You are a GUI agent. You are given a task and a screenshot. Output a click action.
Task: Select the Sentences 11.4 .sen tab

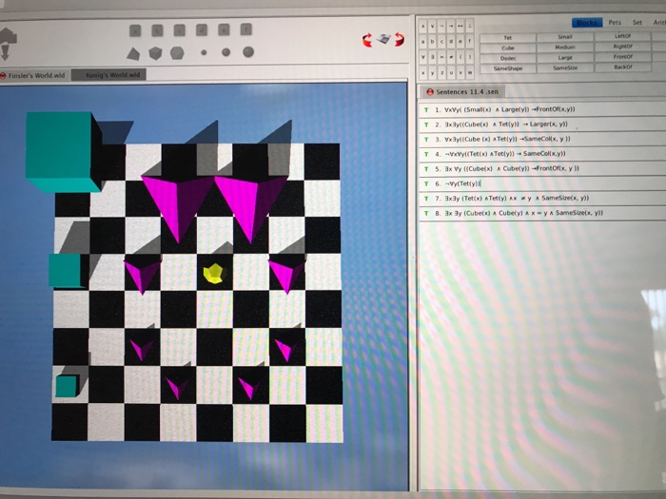pos(463,91)
